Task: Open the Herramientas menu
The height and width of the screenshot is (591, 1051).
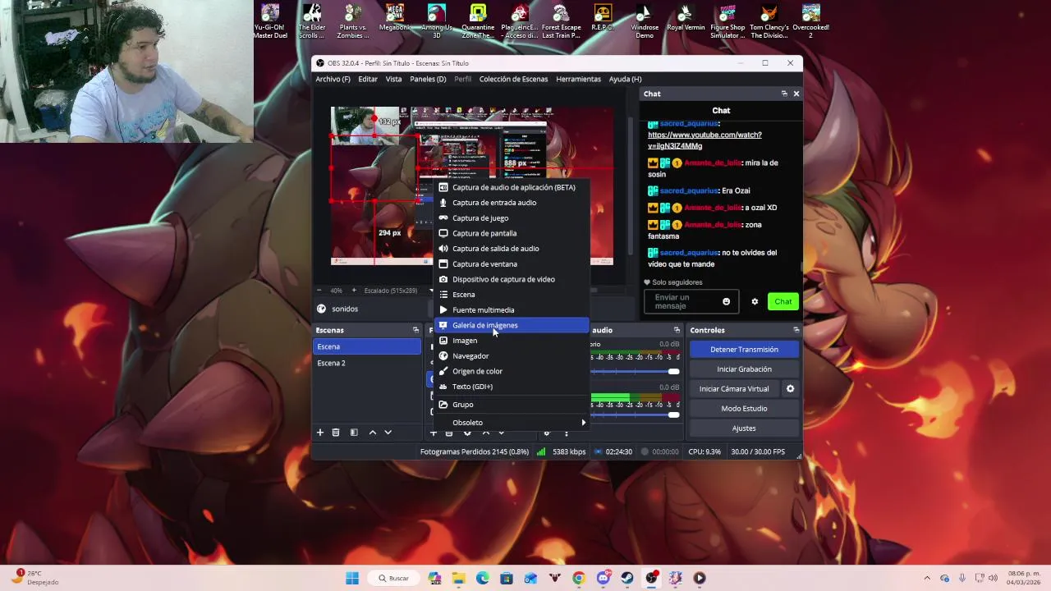Action: click(x=578, y=79)
